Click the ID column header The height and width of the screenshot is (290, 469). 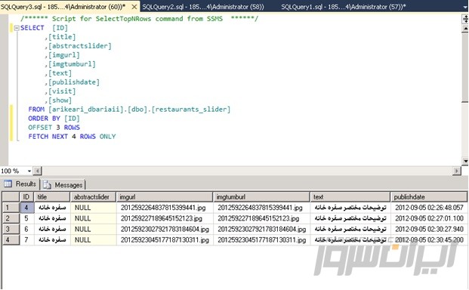[x=26, y=196]
